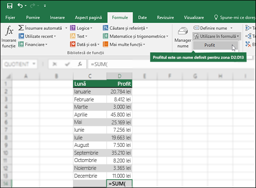The width and height of the screenshot is (256, 188).
Task: Select the Ianuarie cell
Action: point(90,92)
